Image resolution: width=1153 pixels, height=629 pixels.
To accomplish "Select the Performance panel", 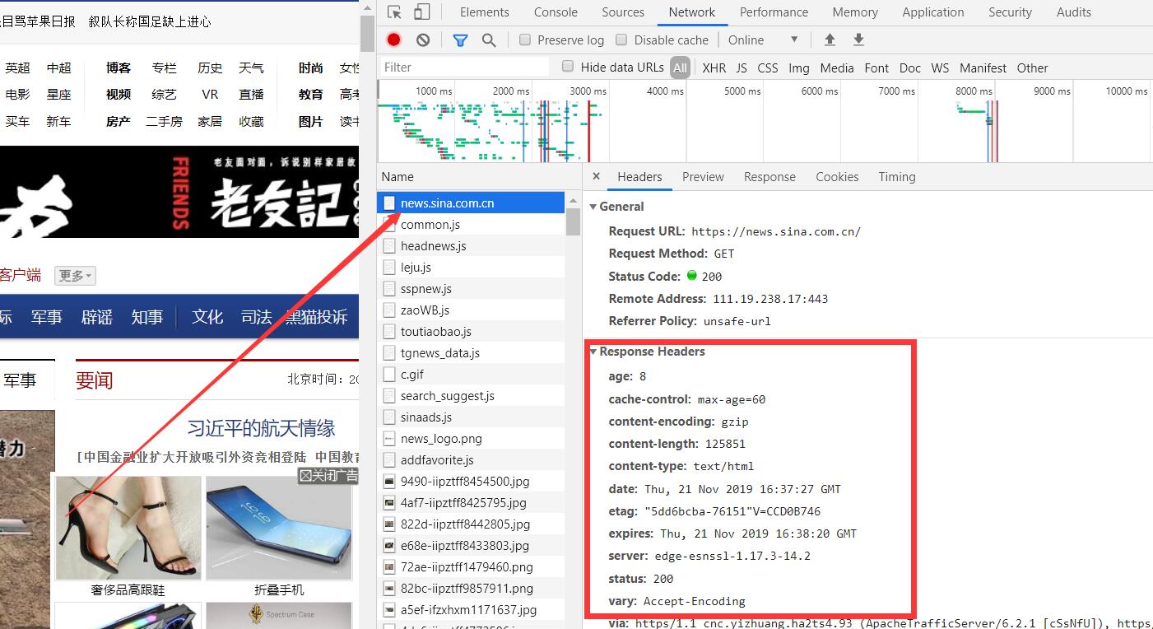I will (x=774, y=12).
